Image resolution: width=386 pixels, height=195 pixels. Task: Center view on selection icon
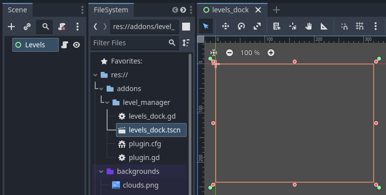[213, 53]
